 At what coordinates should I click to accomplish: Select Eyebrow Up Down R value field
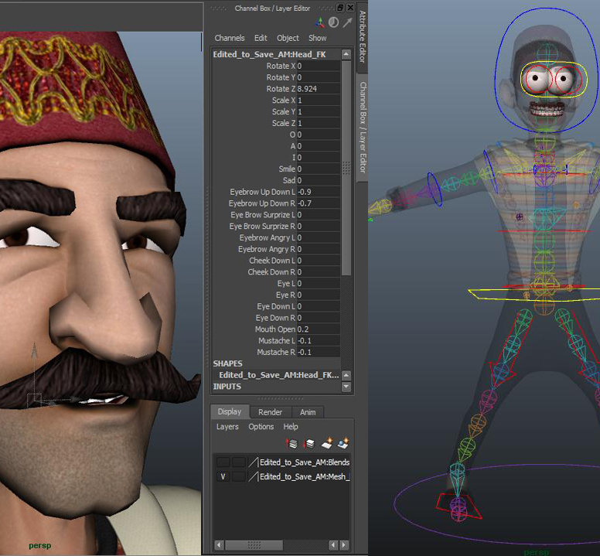(x=318, y=203)
